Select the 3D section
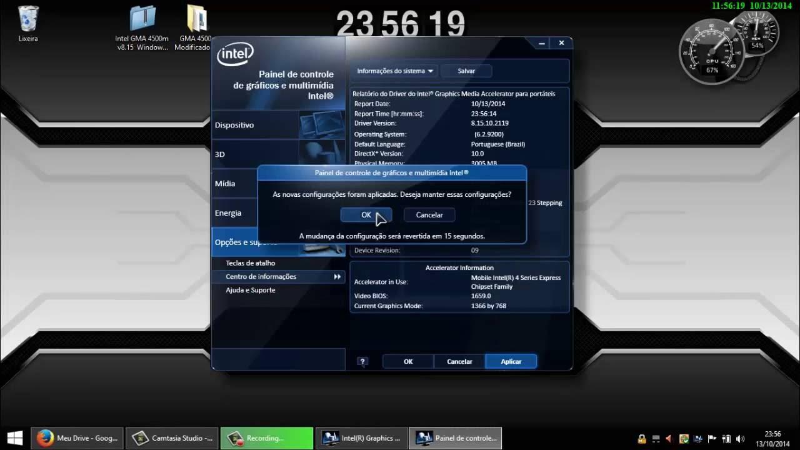The width and height of the screenshot is (800, 450). tap(278, 154)
